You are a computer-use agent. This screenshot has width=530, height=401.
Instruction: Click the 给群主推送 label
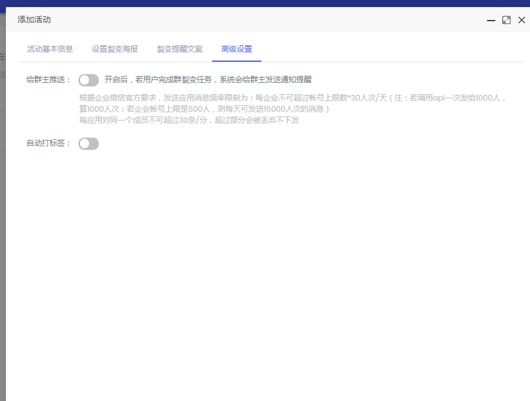[x=48, y=79]
